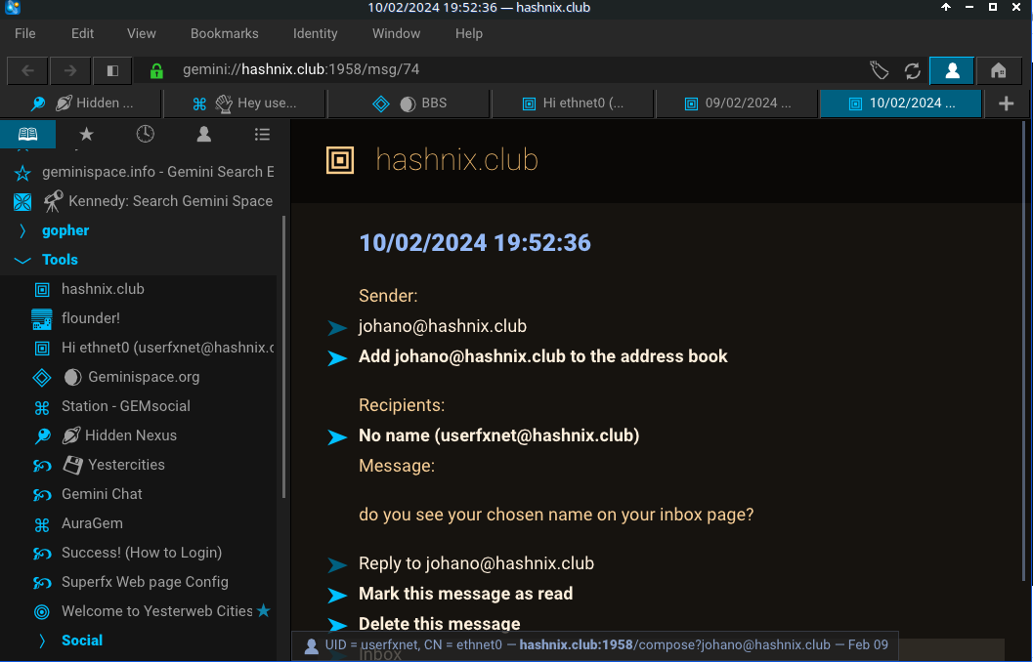Open the History clock tab in sidebar
Screen dimensions: 1033x662
click(145, 135)
